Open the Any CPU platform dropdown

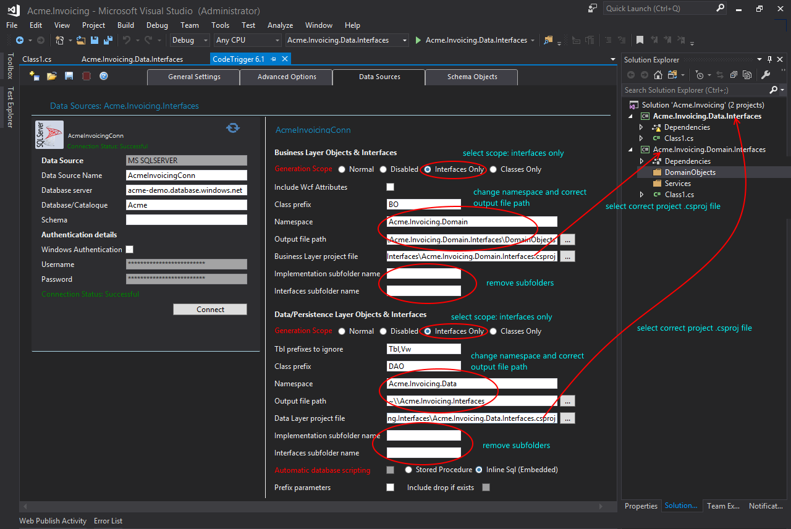[x=276, y=40]
